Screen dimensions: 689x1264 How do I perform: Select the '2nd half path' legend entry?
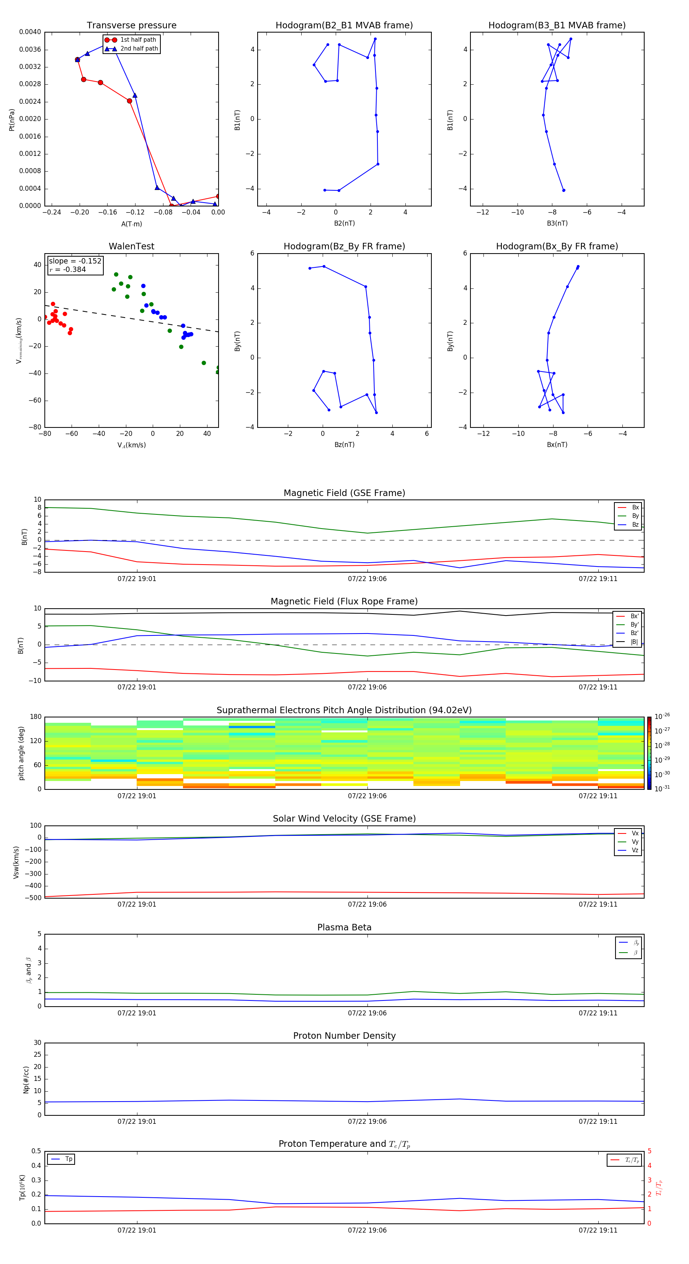point(131,49)
